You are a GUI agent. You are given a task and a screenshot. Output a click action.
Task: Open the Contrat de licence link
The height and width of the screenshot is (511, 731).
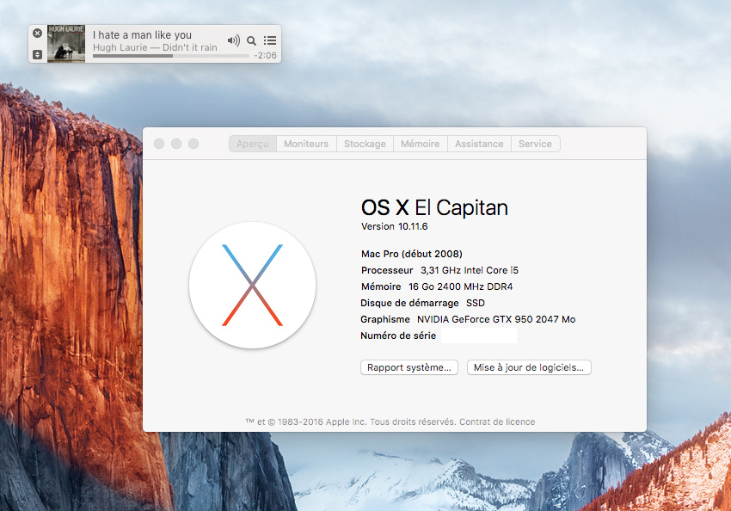497,422
